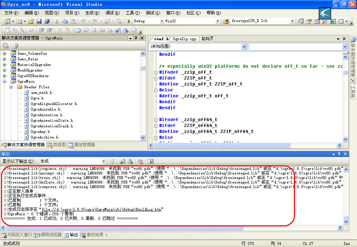357x247 pixels.
Task: Open the 生成(B) build menu
Action: [92, 13]
